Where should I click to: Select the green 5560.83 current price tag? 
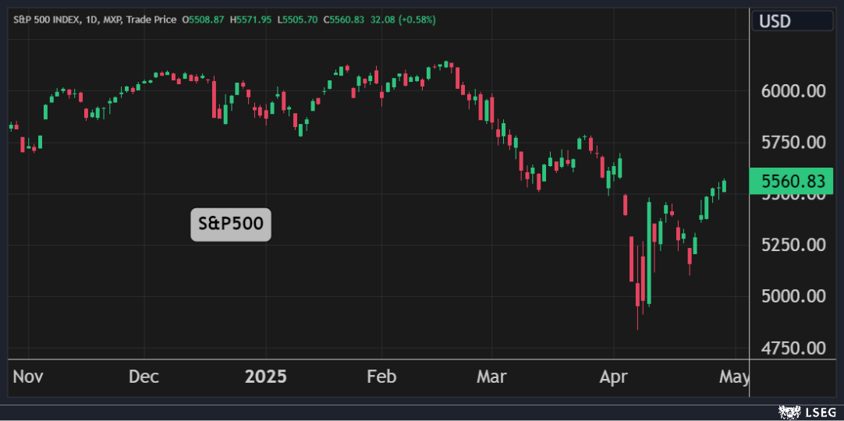coord(792,182)
